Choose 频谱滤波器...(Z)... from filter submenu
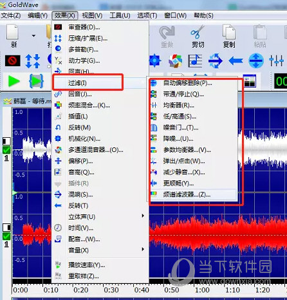The width and height of the screenshot is (287, 300). (x=192, y=194)
